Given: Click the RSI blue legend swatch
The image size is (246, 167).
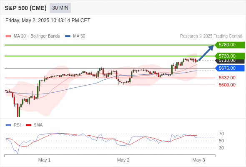Looking at the screenshot, I should (x=8, y=125).
